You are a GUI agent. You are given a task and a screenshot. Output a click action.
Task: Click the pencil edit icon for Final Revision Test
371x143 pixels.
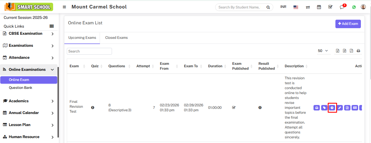340,108
